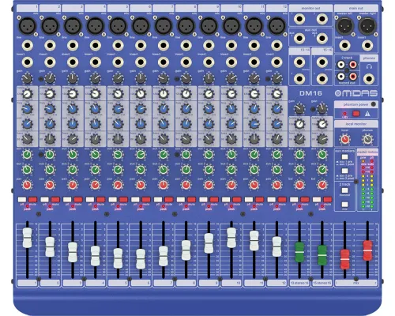Click the monitor out right jack
The image size is (395, 316).
pos(322,19)
